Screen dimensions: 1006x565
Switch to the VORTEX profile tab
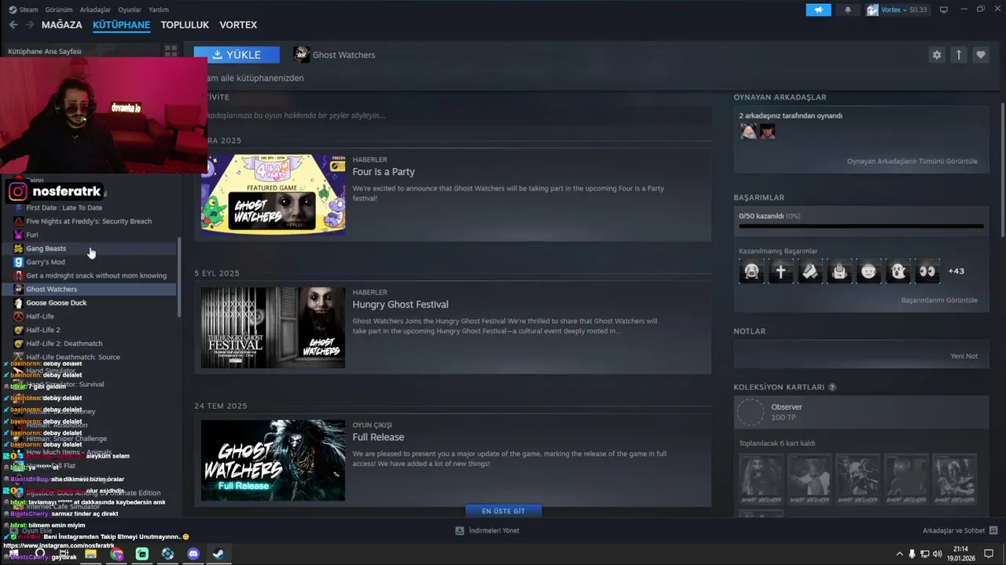238,25
